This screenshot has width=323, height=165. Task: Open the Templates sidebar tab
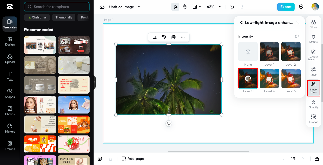10,24
